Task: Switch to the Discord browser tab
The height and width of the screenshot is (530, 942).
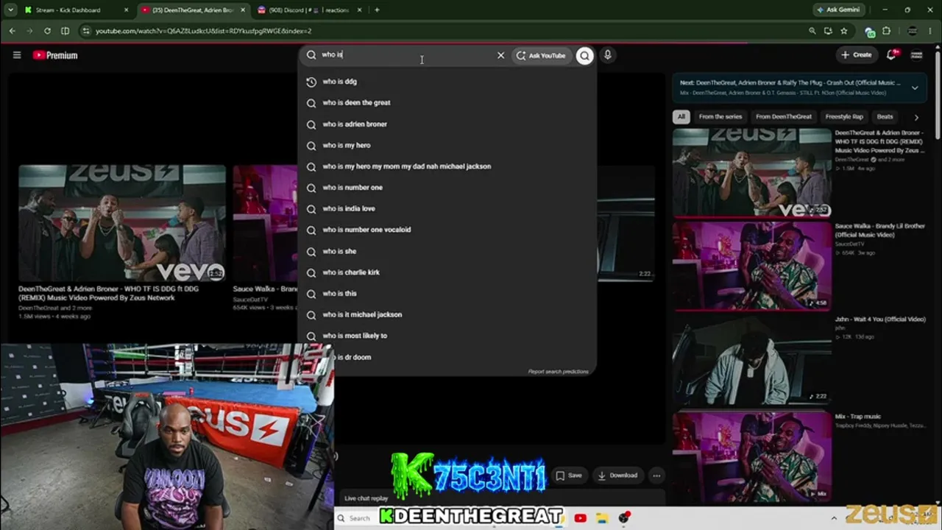Action: tap(309, 10)
